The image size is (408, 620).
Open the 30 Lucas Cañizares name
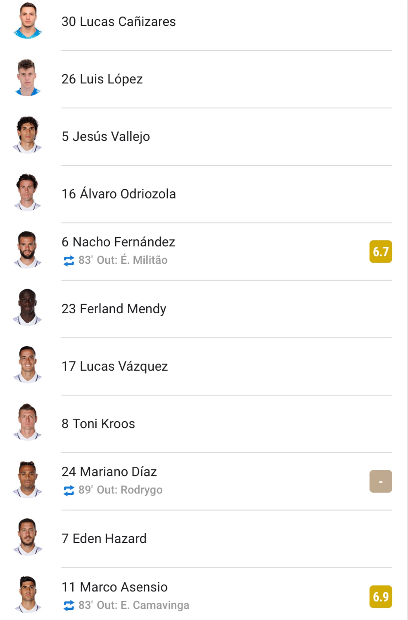(118, 22)
